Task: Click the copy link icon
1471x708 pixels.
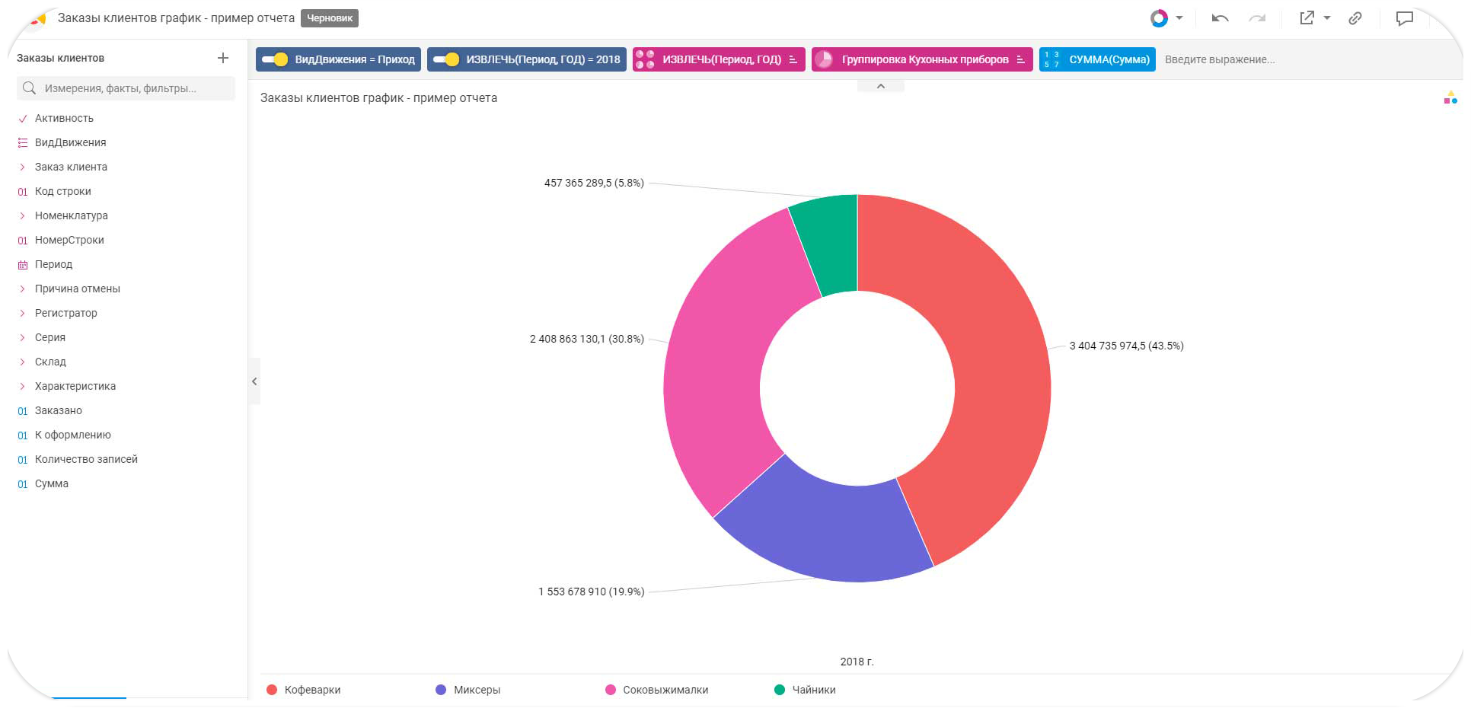Action: point(1355,18)
